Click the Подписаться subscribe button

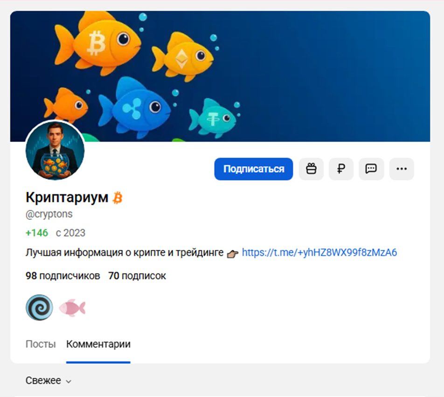click(x=253, y=169)
